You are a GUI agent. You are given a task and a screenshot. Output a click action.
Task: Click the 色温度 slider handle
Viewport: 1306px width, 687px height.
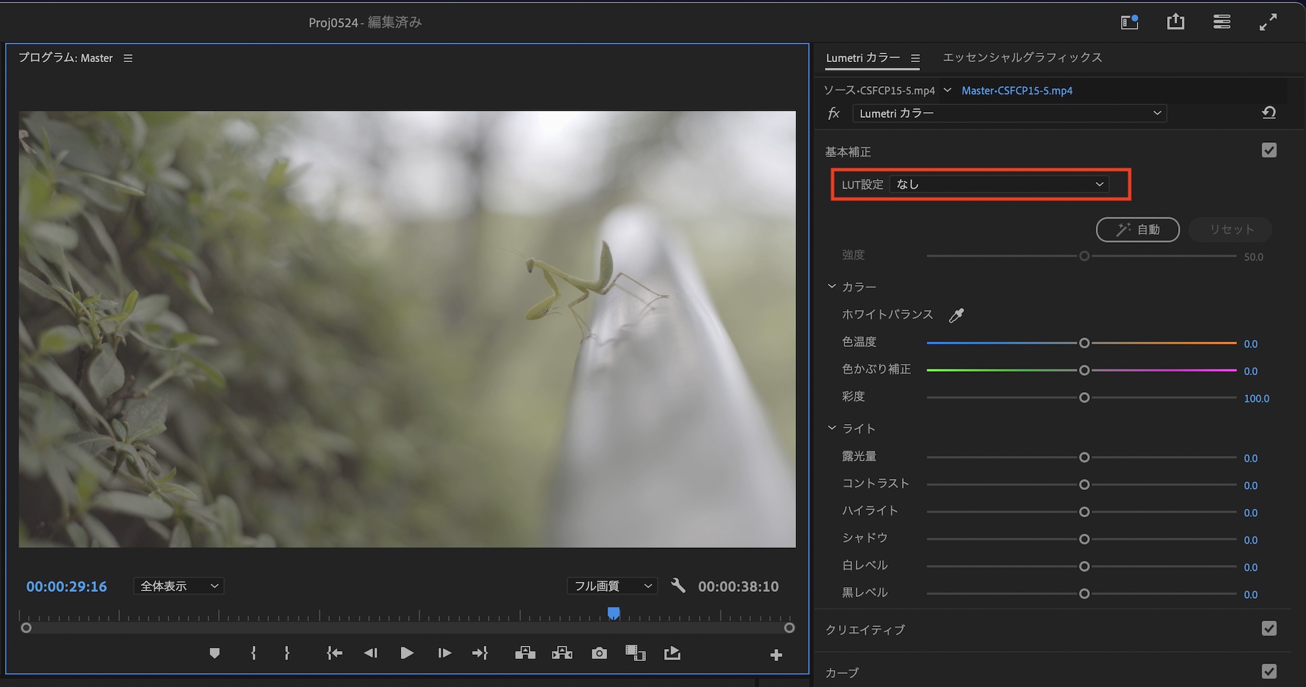click(x=1084, y=343)
